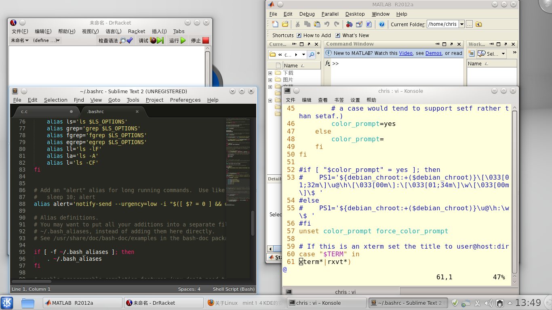
Task: Click the Cut scissors icon in MATLAB
Action: coord(297,24)
